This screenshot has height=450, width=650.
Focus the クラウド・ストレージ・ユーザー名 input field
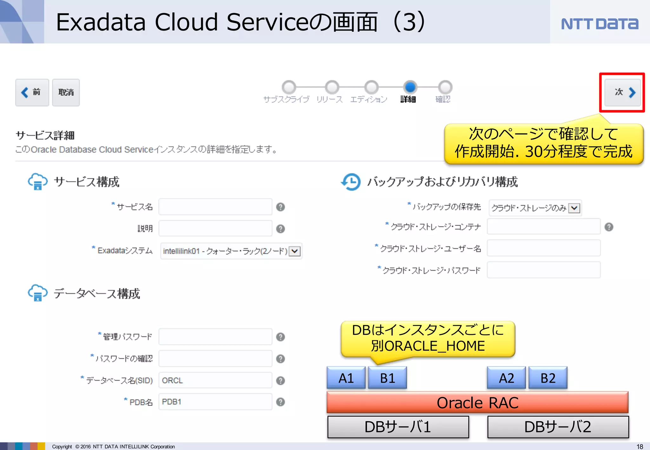[544, 248]
